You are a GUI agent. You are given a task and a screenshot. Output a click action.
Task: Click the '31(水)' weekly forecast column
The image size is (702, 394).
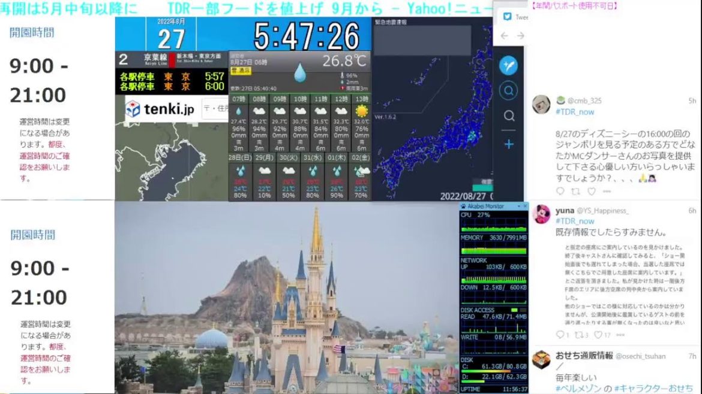coord(313,177)
